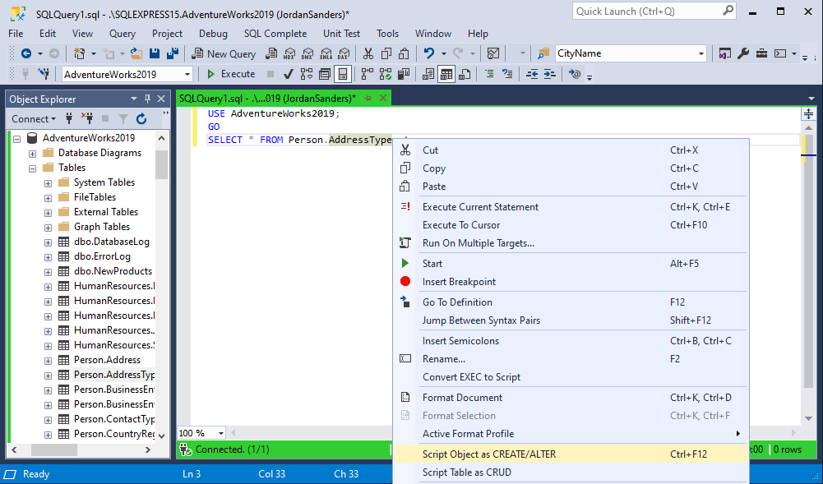The image size is (823, 484).
Task: Click the Quick Launch search field
Action: point(654,11)
